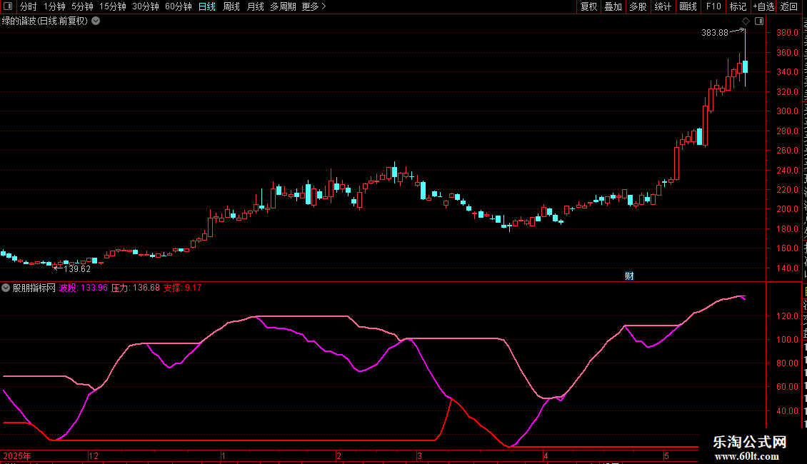This screenshot has width=807, height=464.
Task: Expand the 绿的谐波 title dropdown arrow
Action: click(96, 21)
